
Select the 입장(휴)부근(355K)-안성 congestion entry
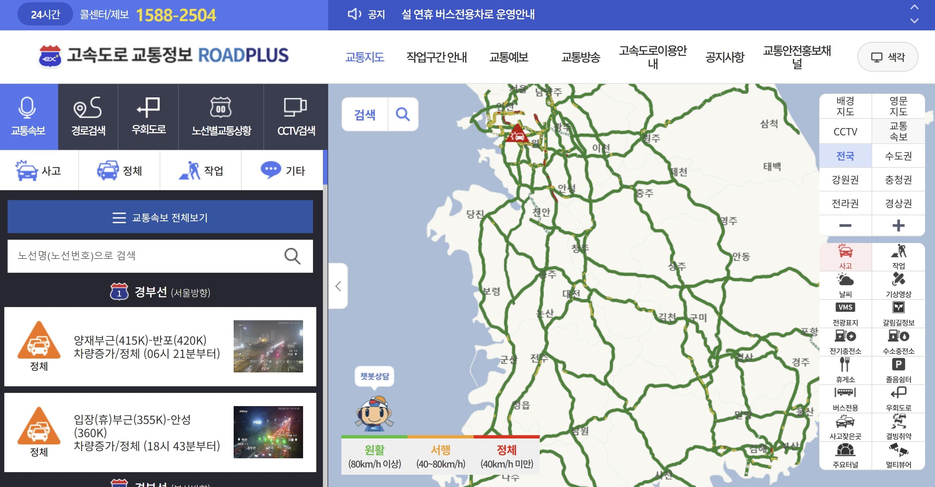[160, 432]
